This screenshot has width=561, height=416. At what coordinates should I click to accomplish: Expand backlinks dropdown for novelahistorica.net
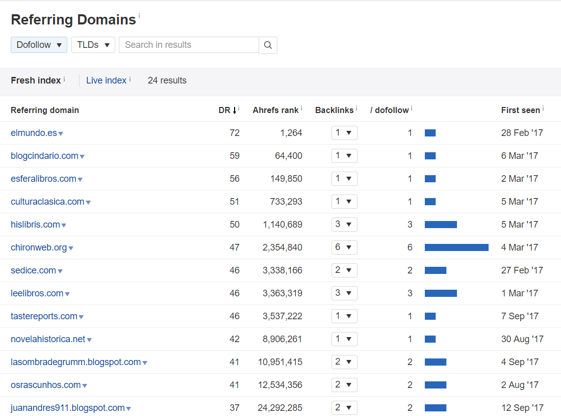click(344, 339)
